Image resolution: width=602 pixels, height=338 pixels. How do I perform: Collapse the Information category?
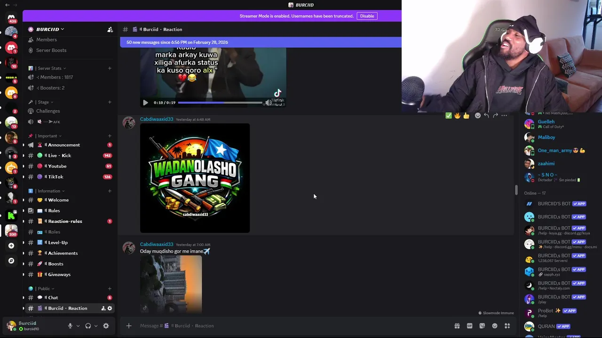[x=49, y=191]
